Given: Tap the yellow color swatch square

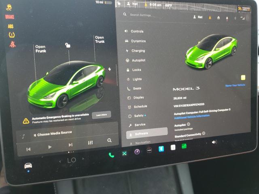Looking at the screenshot, I should [x=243, y=78].
